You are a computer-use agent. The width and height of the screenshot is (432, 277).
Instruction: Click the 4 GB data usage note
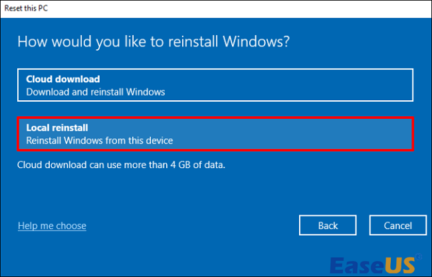coord(122,164)
